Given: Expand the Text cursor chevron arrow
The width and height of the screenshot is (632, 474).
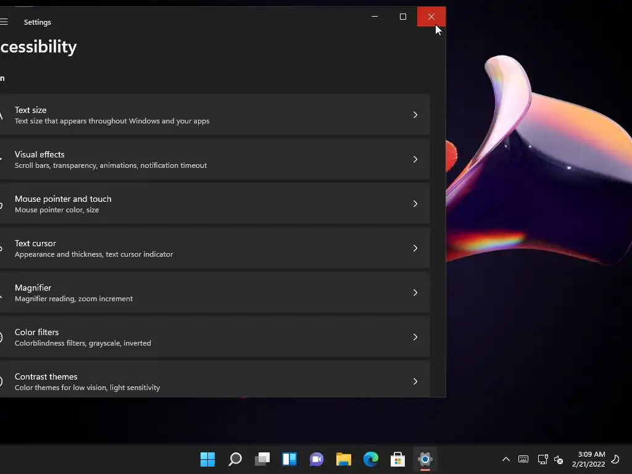Looking at the screenshot, I should pyautogui.click(x=415, y=248).
